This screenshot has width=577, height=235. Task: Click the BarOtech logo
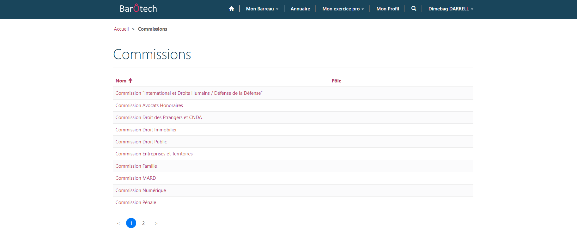(x=138, y=9)
